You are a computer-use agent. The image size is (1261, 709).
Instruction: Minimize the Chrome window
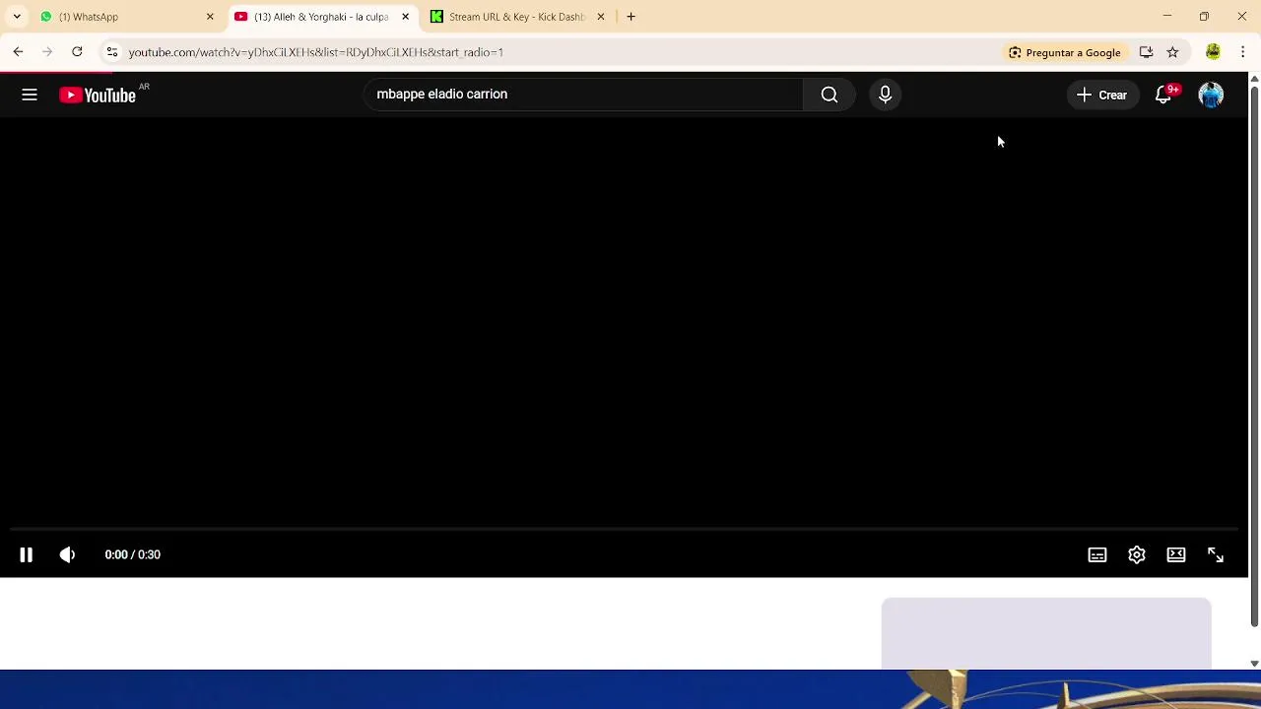pyautogui.click(x=1167, y=17)
